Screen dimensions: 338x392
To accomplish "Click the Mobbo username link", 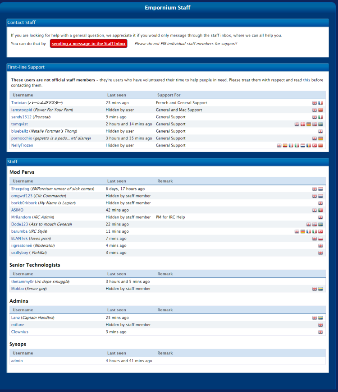I will (18, 289).
